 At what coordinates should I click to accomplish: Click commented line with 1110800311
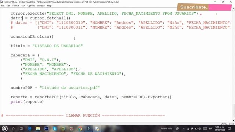point(121,27)
